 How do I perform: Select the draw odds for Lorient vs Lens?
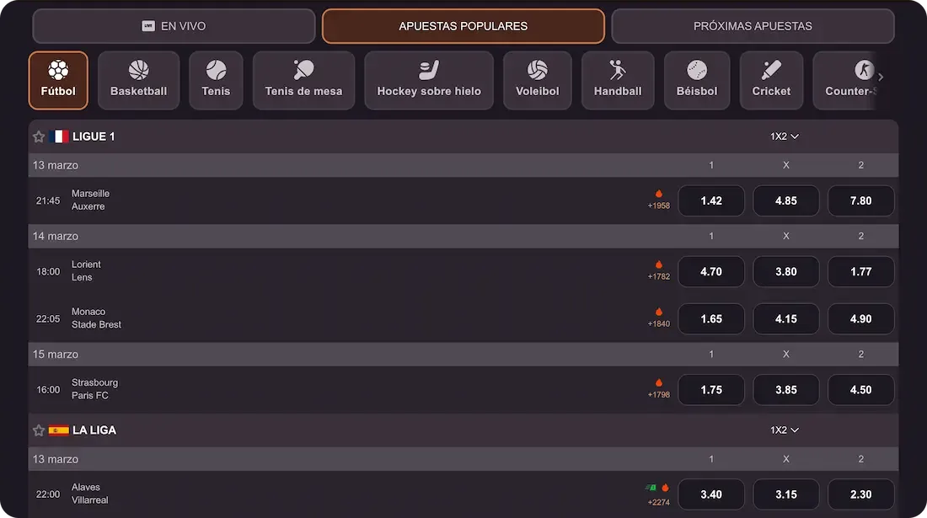(x=785, y=271)
